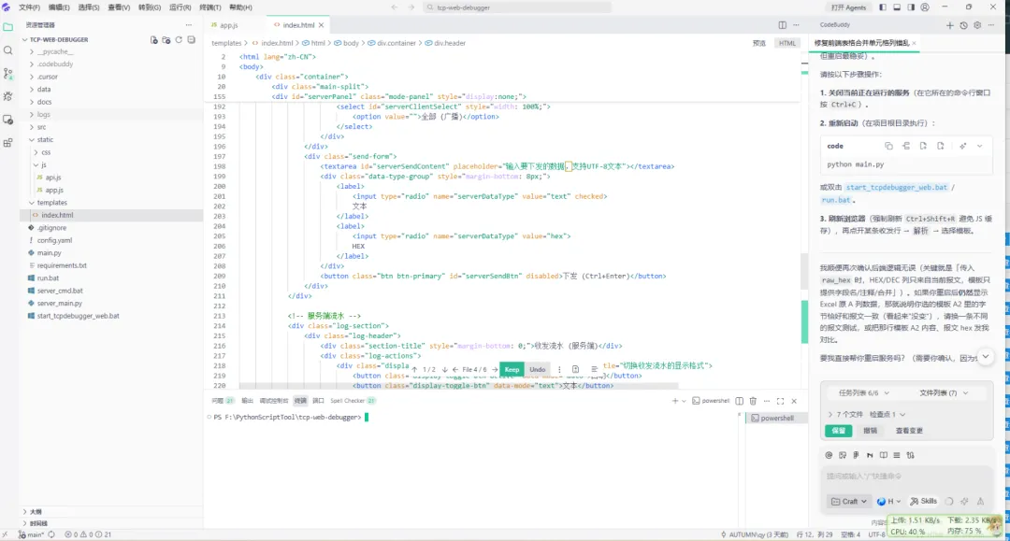Click the green keep-all button in CodeBuddy
This screenshot has height=541, width=1010.
[x=838, y=431]
